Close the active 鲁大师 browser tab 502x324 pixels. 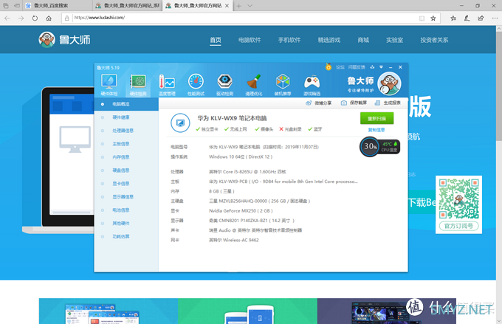[227, 6]
